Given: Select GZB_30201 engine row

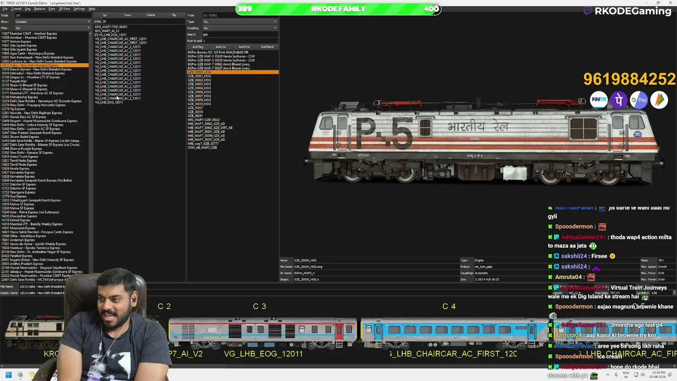Looking at the screenshot, I should click(x=233, y=108).
